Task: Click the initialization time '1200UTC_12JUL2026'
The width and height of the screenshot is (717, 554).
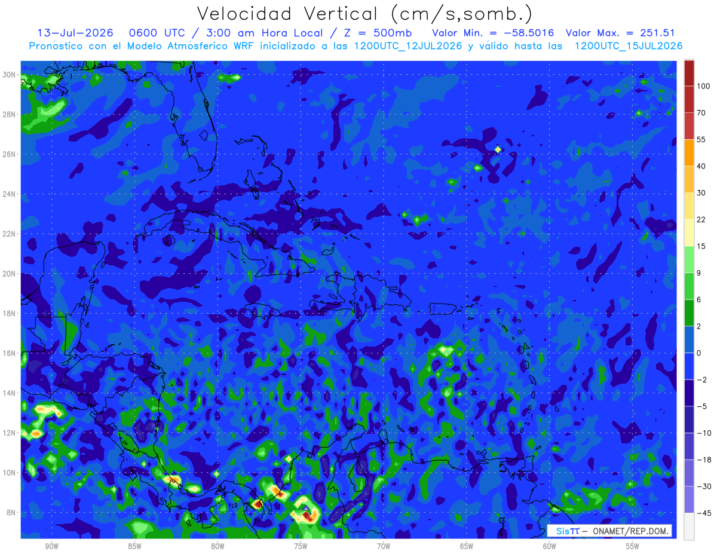Action: click(408, 46)
